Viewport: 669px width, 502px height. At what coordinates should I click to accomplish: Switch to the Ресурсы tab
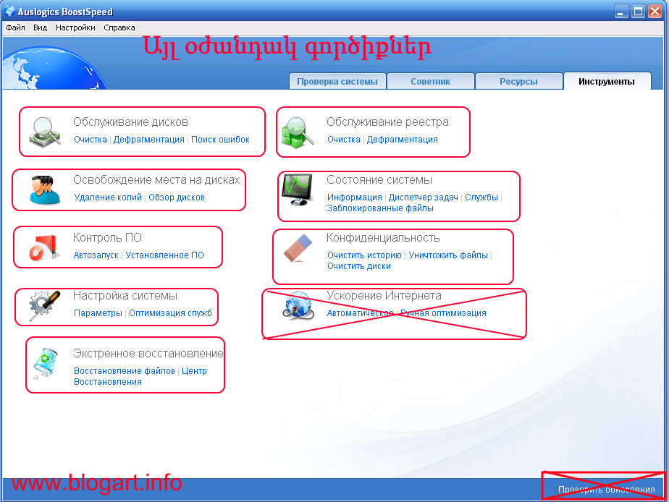(519, 82)
